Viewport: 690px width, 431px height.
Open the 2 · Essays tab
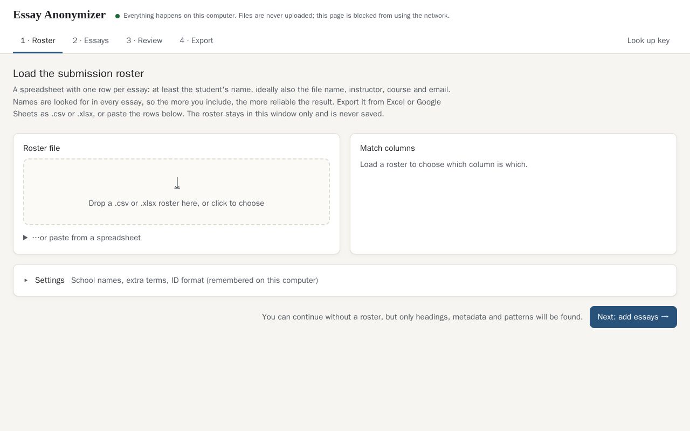[x=91, y=41]
